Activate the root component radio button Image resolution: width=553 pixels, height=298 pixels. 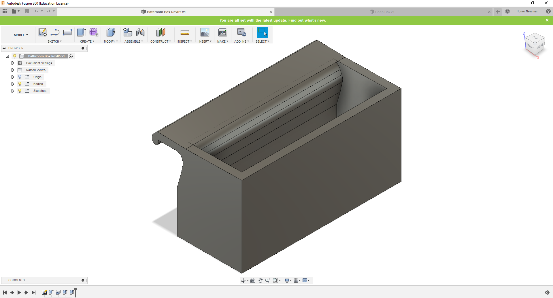(71, 56)
